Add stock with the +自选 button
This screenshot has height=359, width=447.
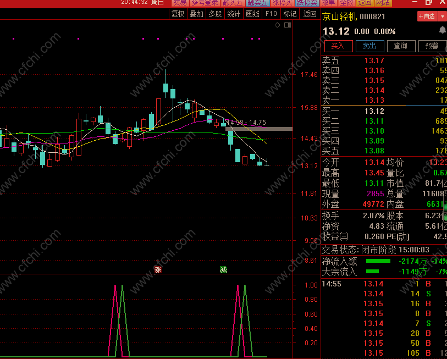click(427, 16)
